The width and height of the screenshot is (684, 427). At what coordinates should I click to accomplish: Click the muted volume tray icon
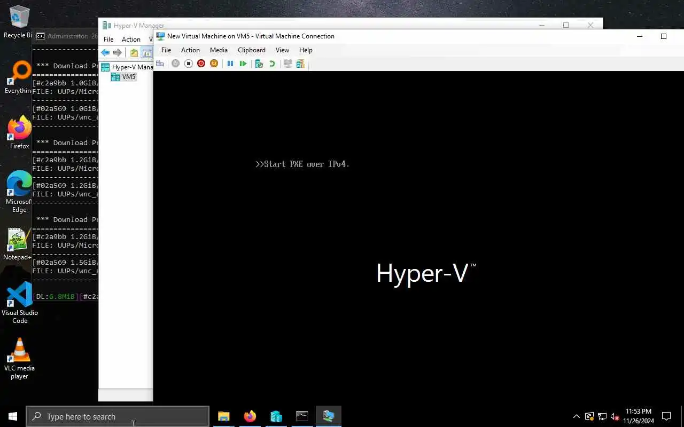coord(615,416)
